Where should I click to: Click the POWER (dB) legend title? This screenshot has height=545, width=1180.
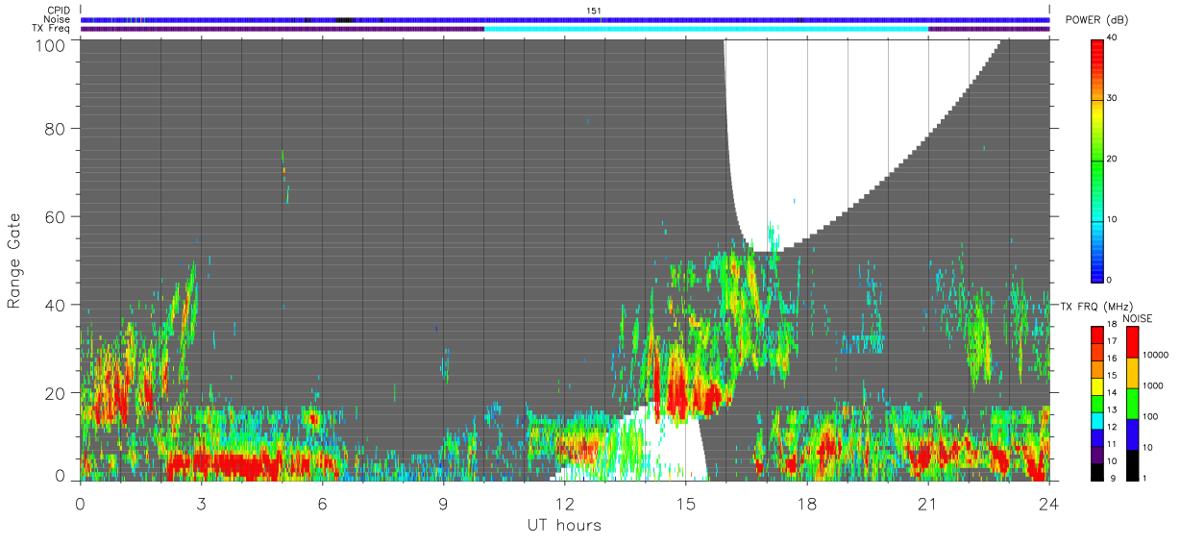(1095, 20)
